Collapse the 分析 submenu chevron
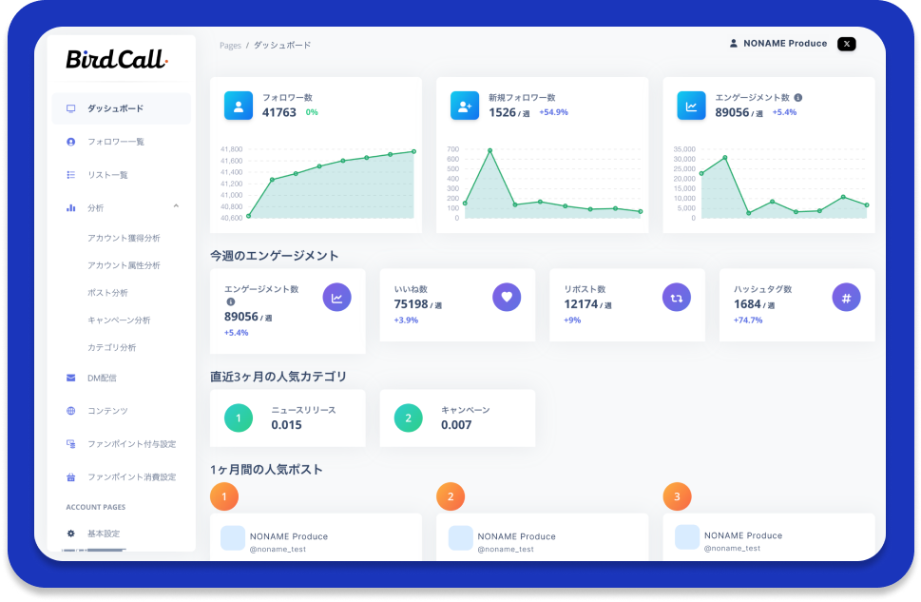Screen dimensions: 921x602 pyautogui.click(x=176, y=206)
